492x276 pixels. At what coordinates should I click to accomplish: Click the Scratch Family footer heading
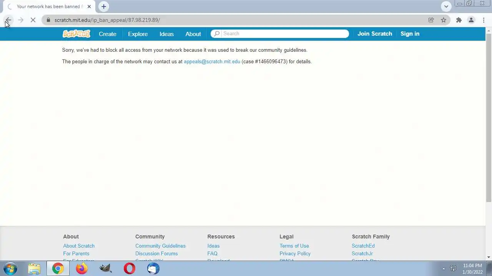tap(371, 237)
